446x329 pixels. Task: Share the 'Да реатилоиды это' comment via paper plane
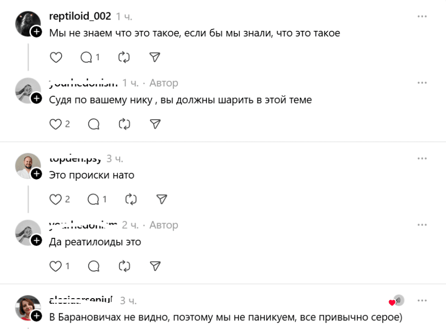(x=154, y=266)
